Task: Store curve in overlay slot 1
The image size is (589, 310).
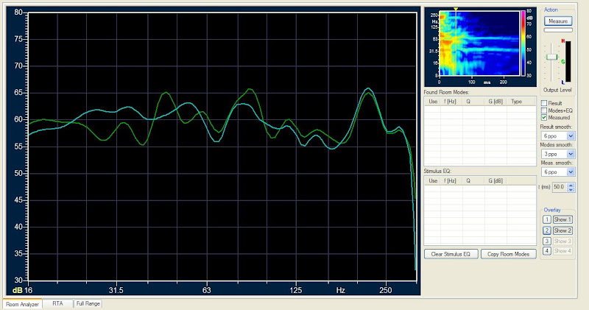Action: (x=547, y=219)
